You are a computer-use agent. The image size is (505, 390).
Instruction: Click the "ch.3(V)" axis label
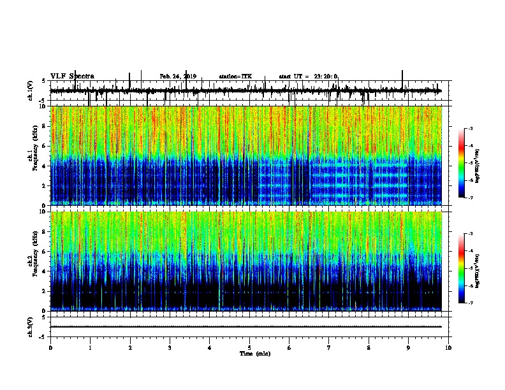pos(31,327)
